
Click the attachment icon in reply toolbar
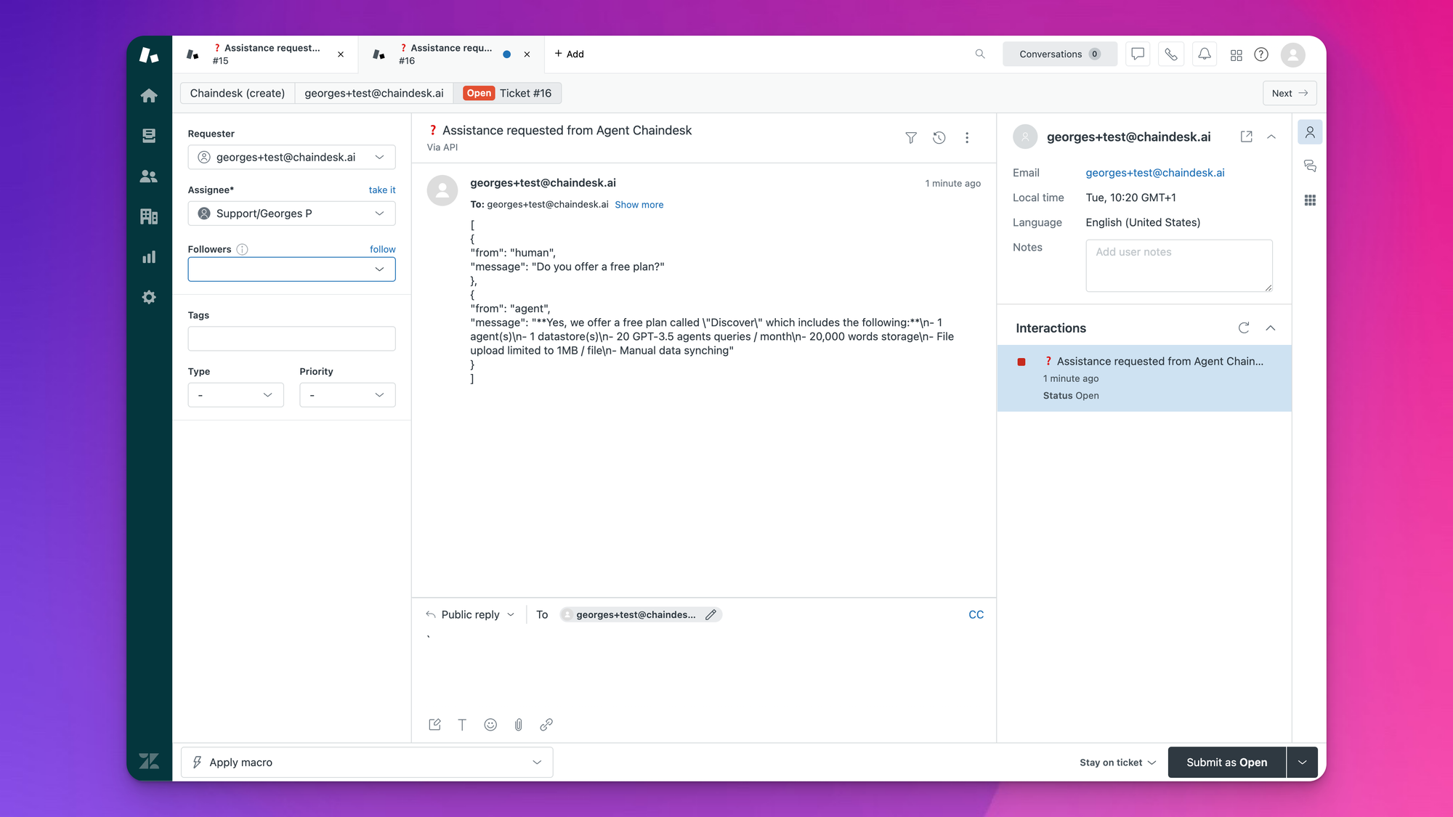[518, 724]
